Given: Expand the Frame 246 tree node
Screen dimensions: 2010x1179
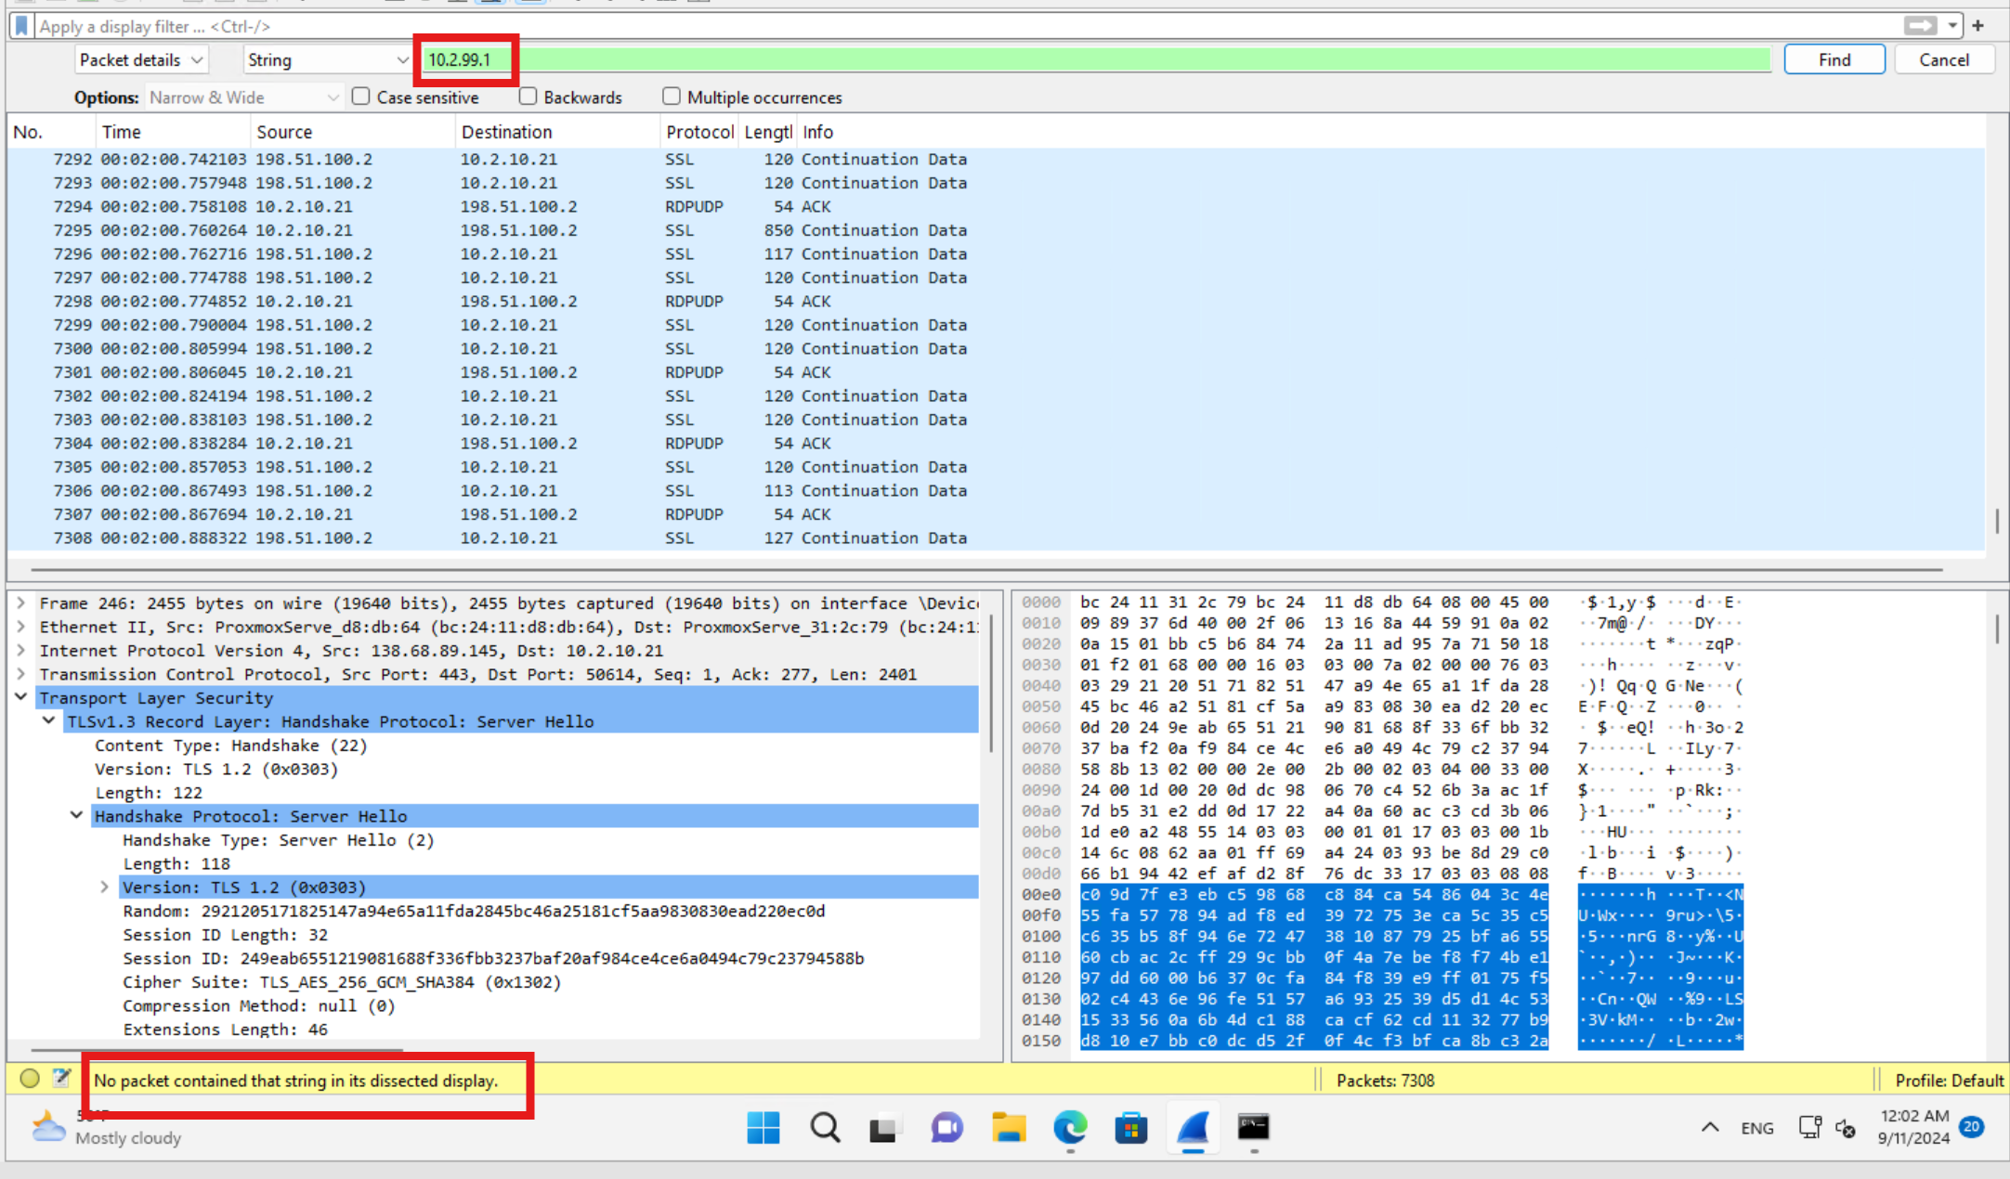Looking at the screenshot, I should coord(21,603).
